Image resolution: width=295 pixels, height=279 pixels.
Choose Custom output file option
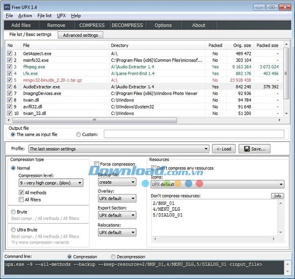coord(79,134)
